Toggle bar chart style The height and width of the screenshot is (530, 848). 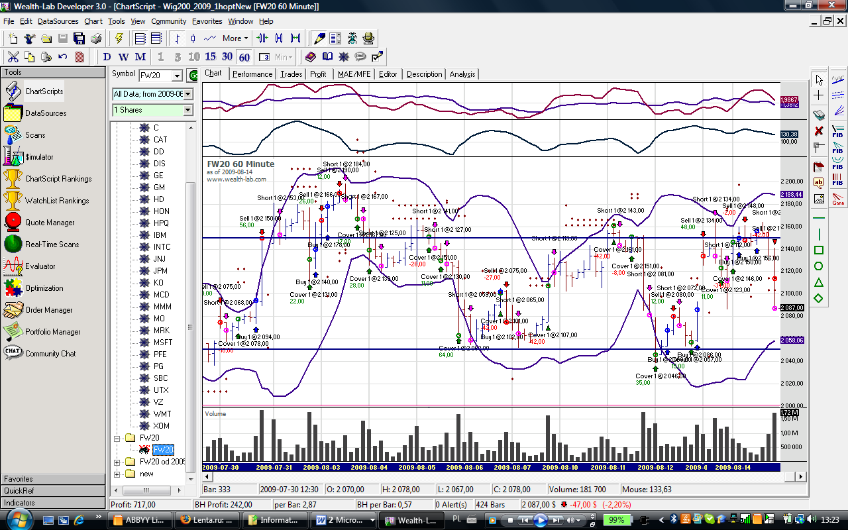tap(178, 38)
